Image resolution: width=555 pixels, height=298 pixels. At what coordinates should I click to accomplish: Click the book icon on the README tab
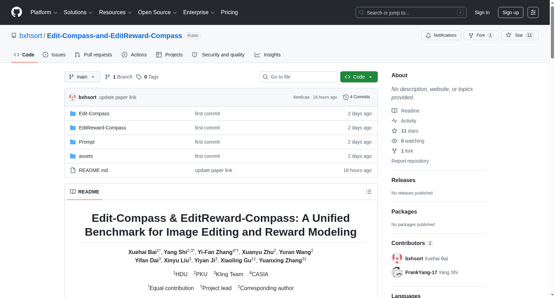(x=73, y=192)
